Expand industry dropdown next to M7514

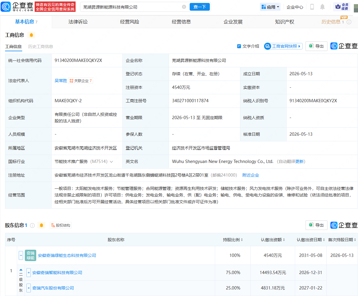pos(111,162)
